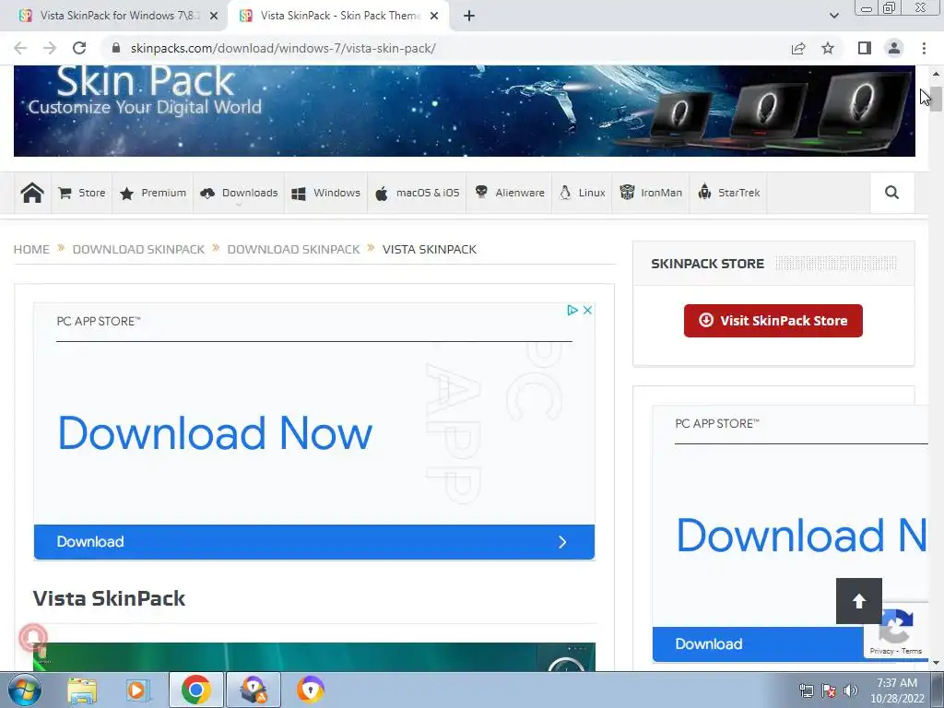Select the Vista SkinPack - Skin Pack Theme tab
Viewport: 944px width, 708px height.
click(x=337, y=16)
